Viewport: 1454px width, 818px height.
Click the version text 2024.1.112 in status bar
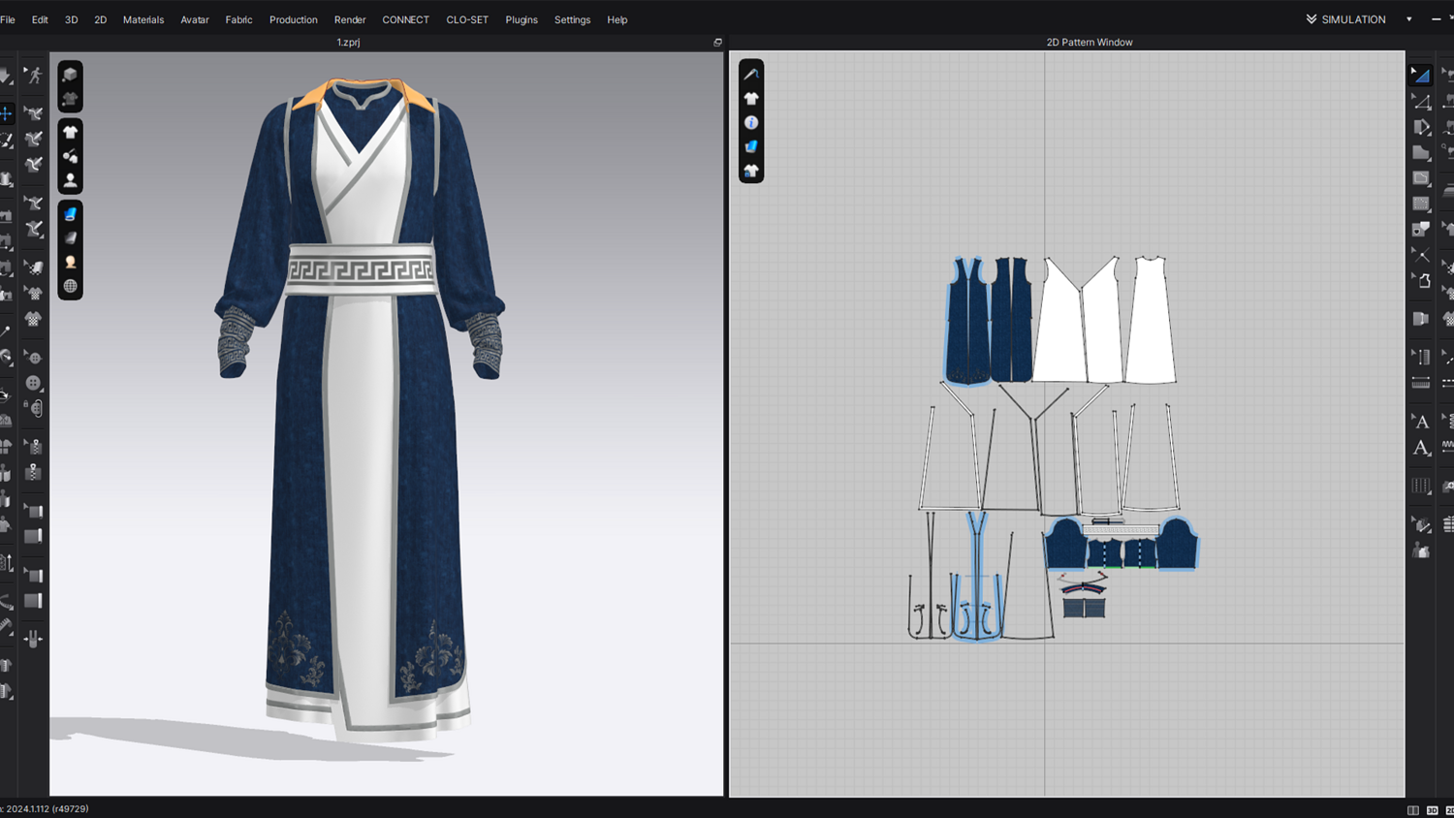pyautogui.click(x=47, y=809)
